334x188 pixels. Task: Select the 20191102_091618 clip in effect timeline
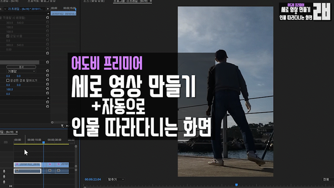[63, 14]
